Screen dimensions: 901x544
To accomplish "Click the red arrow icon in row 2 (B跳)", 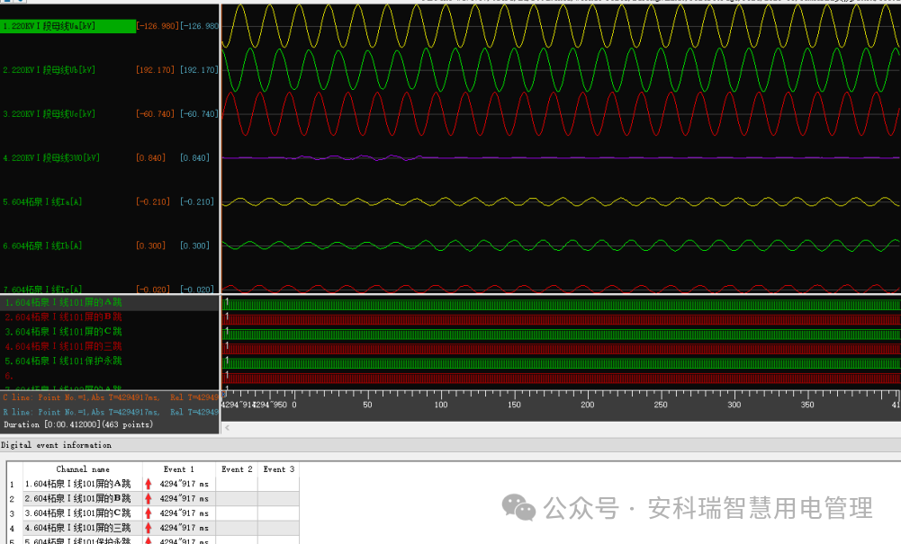I will click(x=148, y=499).
